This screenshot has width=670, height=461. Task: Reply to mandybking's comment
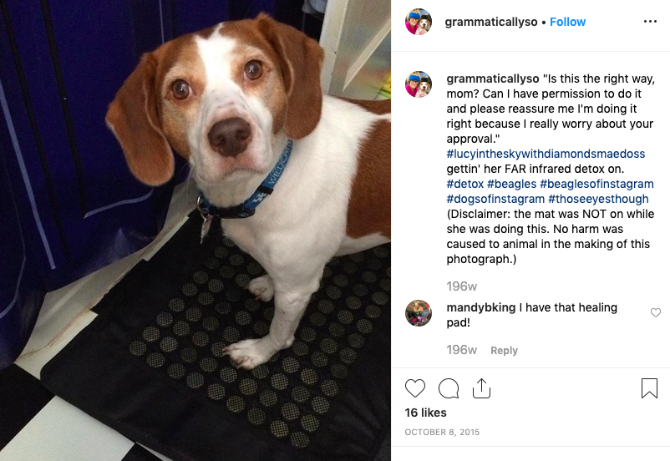click(504, 350)
